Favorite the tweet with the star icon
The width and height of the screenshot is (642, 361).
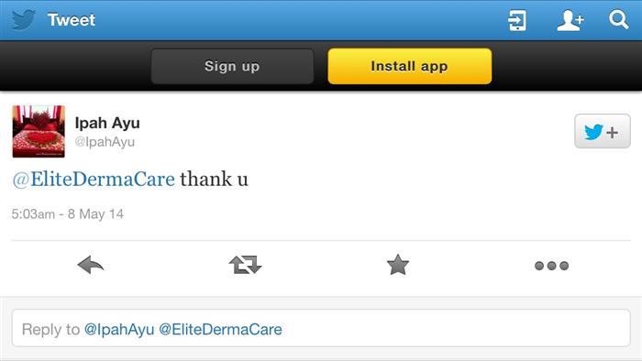pos(397,265)
